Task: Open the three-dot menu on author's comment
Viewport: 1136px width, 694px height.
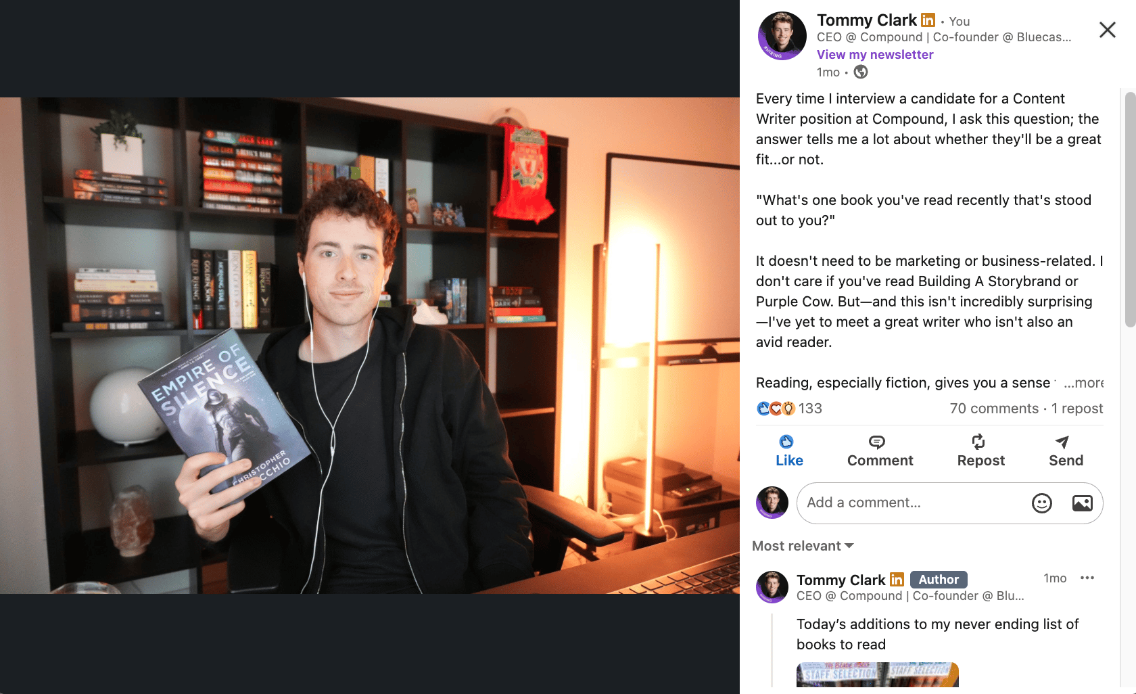Action: pyautogui.click(x=1087, y=578)
